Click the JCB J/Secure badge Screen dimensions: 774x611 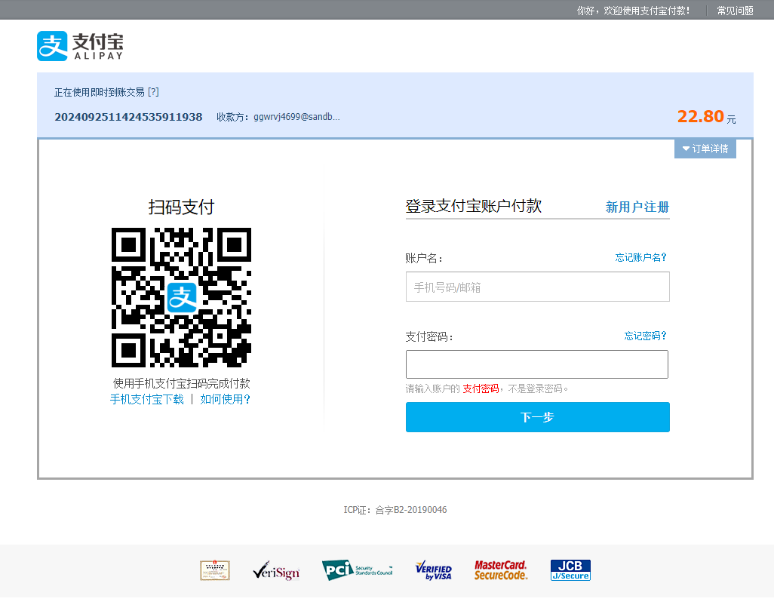coord(570,570)
